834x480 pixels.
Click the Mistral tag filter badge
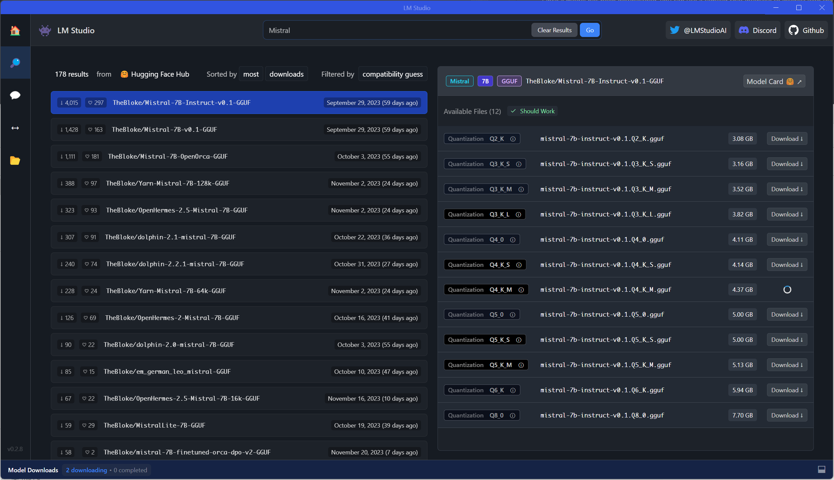459,81
